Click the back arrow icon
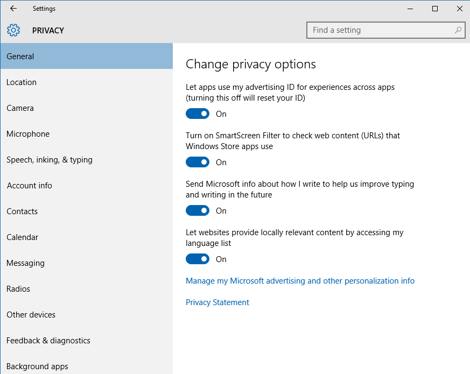 (x=13, y=9)
